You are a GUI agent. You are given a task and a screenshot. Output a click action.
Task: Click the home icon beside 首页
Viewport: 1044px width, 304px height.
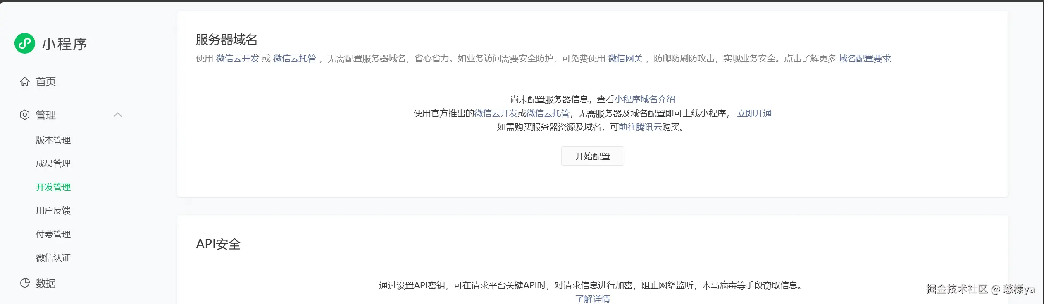tap(25, 82)
